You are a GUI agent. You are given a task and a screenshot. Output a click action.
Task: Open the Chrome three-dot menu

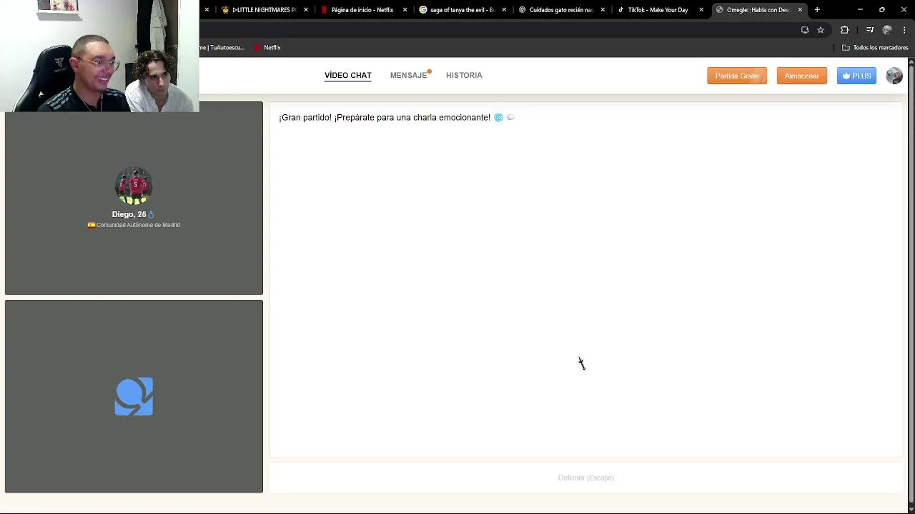(905, 30)
